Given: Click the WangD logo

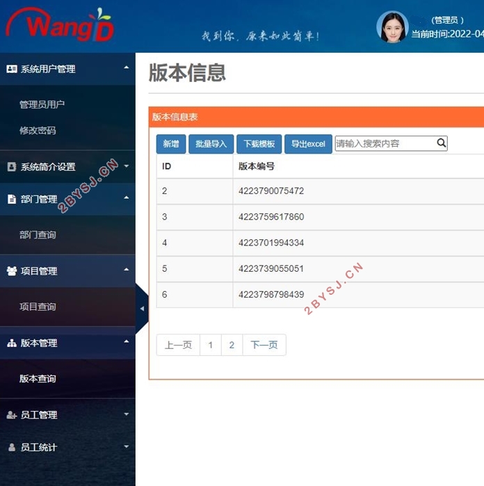Looking at the screenshot, I should (x=60, y=25).
